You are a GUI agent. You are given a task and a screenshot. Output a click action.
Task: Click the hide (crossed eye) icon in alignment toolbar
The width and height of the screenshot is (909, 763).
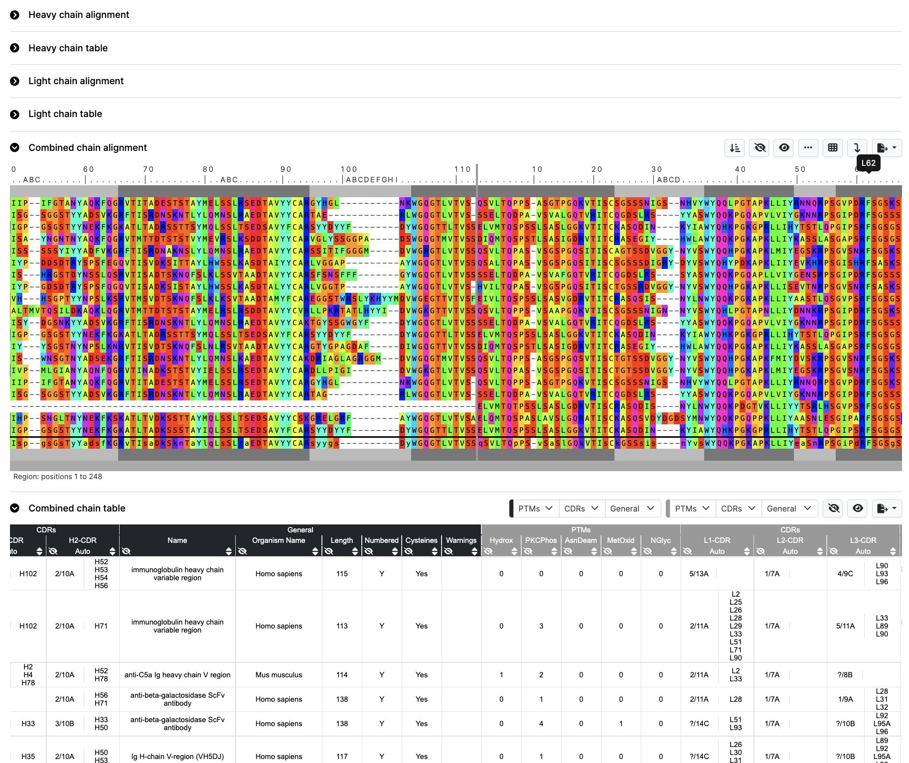point(759,148)
